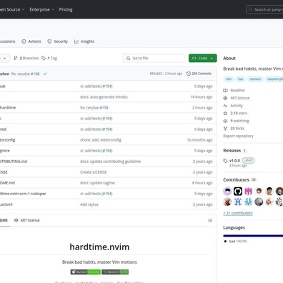Click the pulse icon beside Activity
The image size is (283, 283).
pyautogui.click(x=225, y=106)
